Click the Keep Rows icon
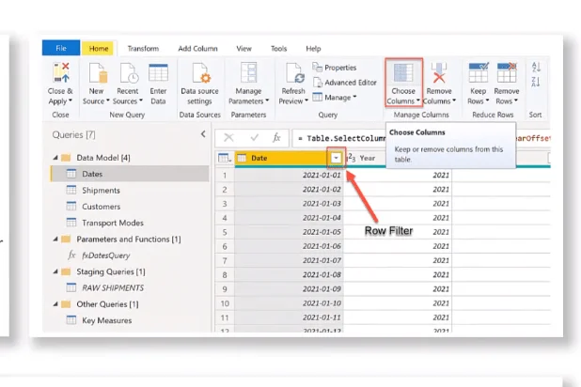This screenshot has height=387, width=581. (x=479, y=72)
